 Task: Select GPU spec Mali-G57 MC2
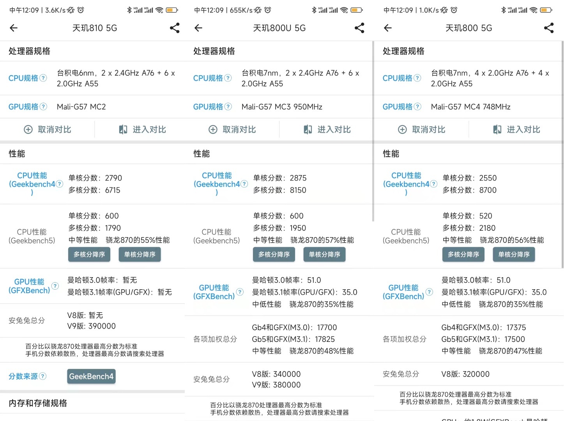pos(81,107)
